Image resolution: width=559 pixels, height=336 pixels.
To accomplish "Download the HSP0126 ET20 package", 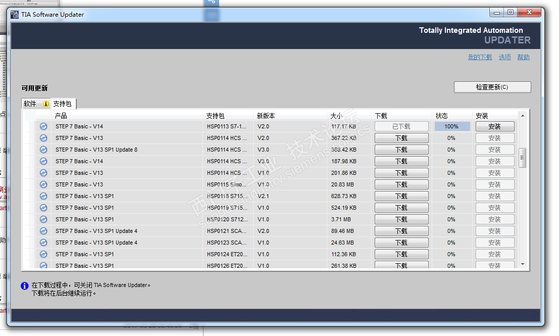I will pyautogui.click(x=401, y=265).
